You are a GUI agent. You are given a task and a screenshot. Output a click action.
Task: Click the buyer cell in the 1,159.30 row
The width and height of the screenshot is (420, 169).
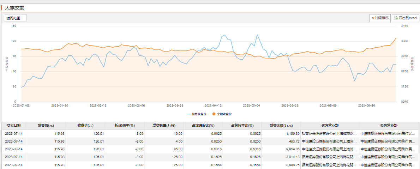point(330,133)
